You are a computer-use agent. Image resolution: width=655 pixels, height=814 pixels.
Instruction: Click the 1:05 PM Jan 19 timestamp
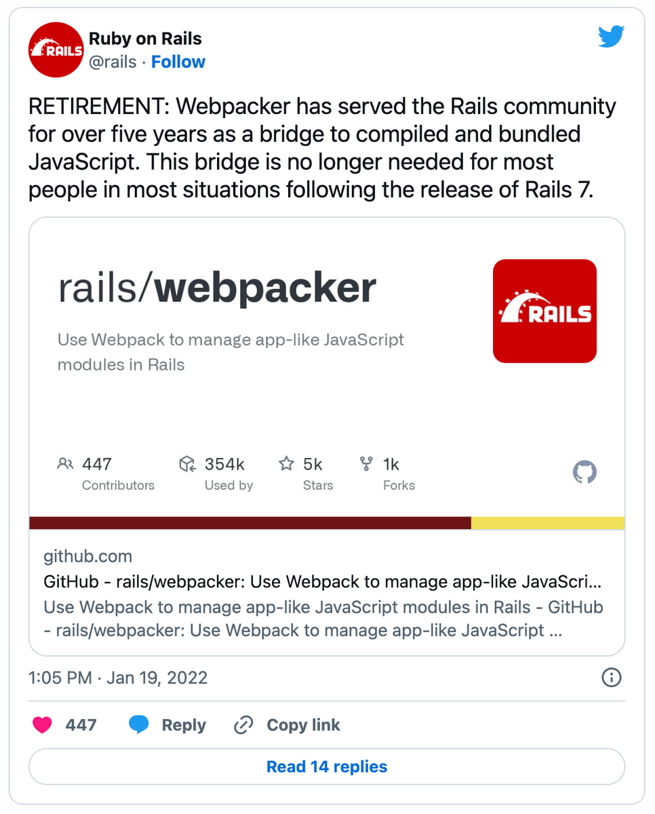(118, 678)
